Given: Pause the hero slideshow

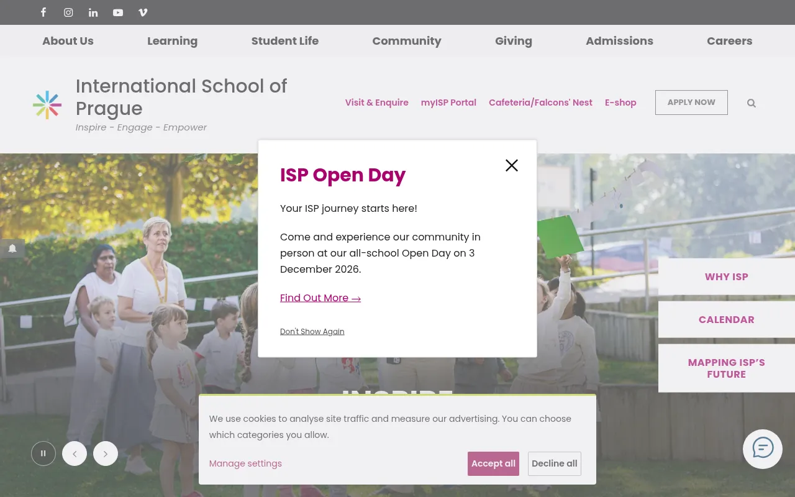Looking at the screenshot, I should pyautogui.click(x=43, y=454).
